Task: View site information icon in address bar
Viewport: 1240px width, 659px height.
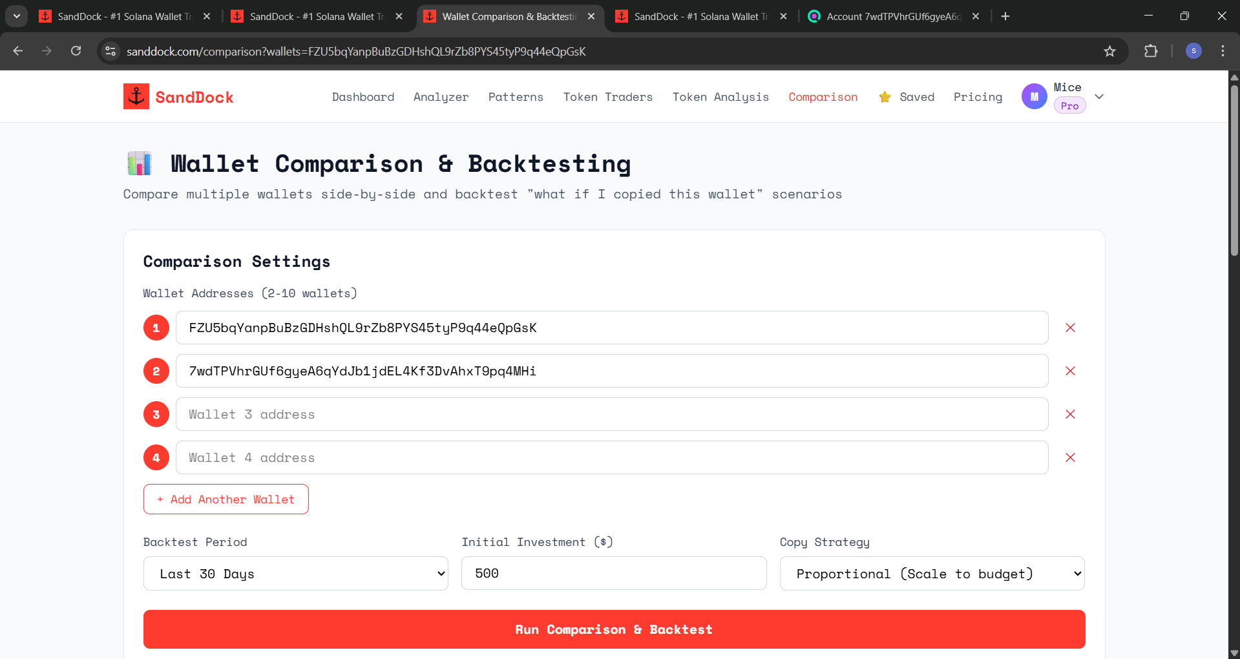Action: (x=110, y=51)
